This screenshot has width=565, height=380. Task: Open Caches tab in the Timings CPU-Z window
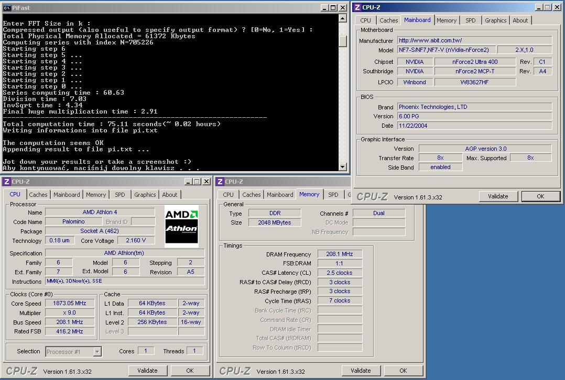pyautogui.click(x=251, y=195)
